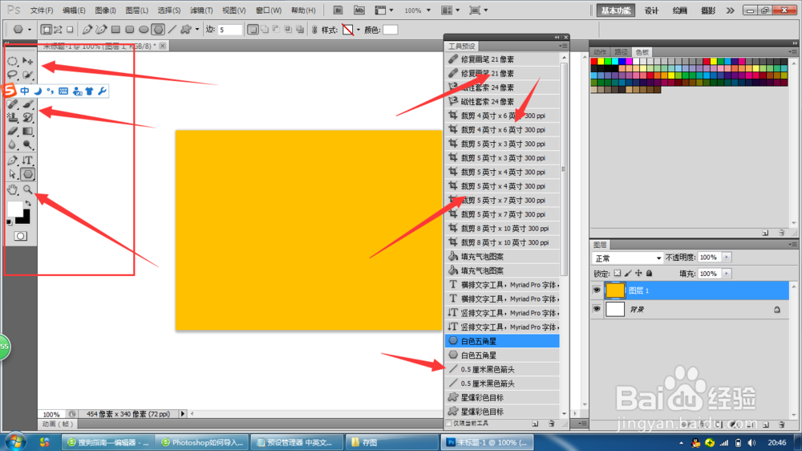Choose Freeform Pen in options bar
The image size is (802, 451).
pyautogui.click(x=101, y=30)
